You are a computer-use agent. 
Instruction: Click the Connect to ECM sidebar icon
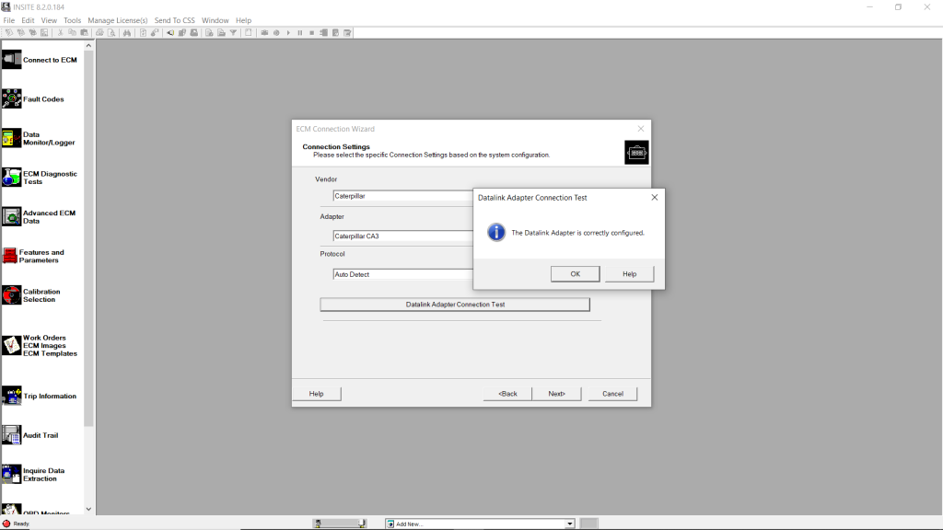click(x=12, y=60)
